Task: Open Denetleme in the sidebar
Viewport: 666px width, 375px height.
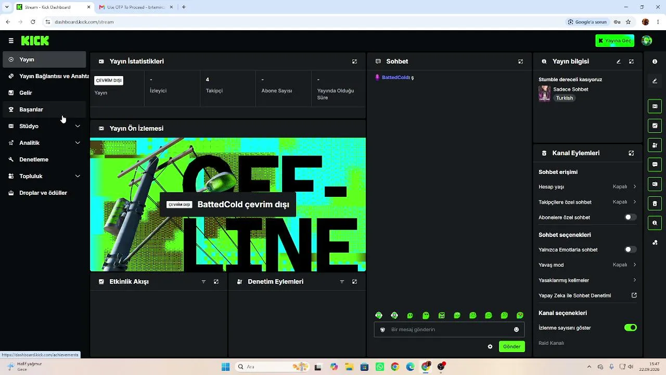Action: point(44,159)
